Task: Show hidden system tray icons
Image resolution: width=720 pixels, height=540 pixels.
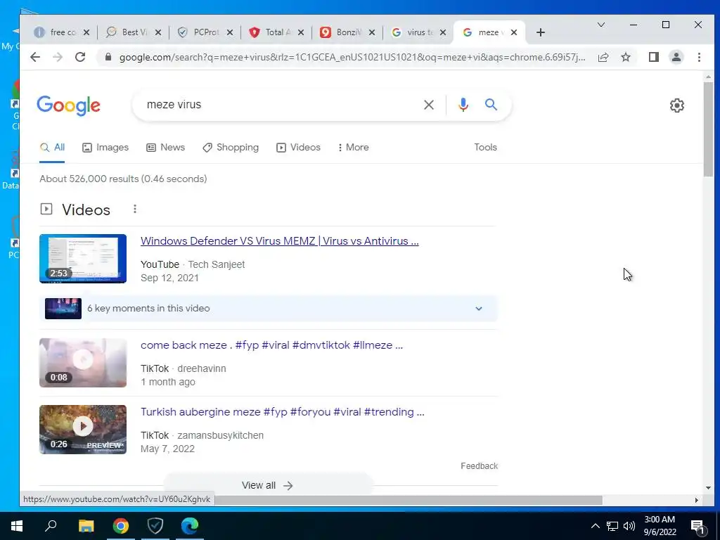Action: (595, 526)
